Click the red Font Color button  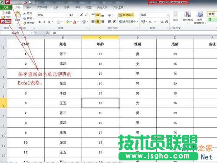click(75, 22)
